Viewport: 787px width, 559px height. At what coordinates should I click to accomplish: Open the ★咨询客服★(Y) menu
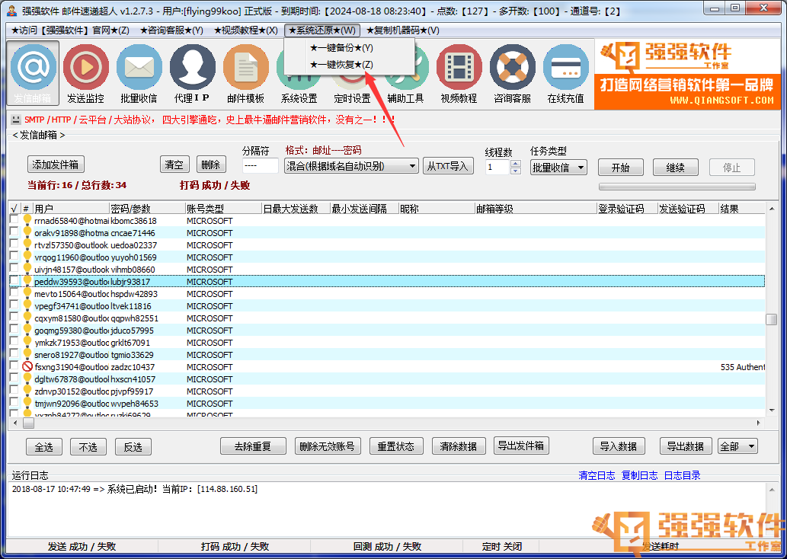[171, 30]
